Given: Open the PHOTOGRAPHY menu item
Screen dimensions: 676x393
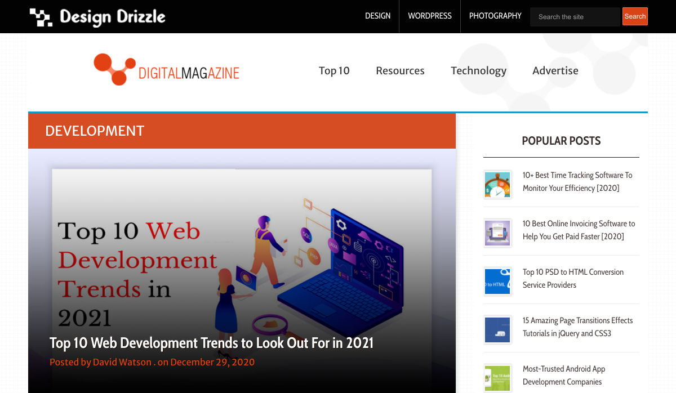Looking at the screenshot, I should tap(495, 16).
